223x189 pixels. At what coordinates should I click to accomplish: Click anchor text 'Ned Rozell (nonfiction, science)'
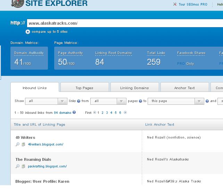pyautogui.click(x=174, y=137)
